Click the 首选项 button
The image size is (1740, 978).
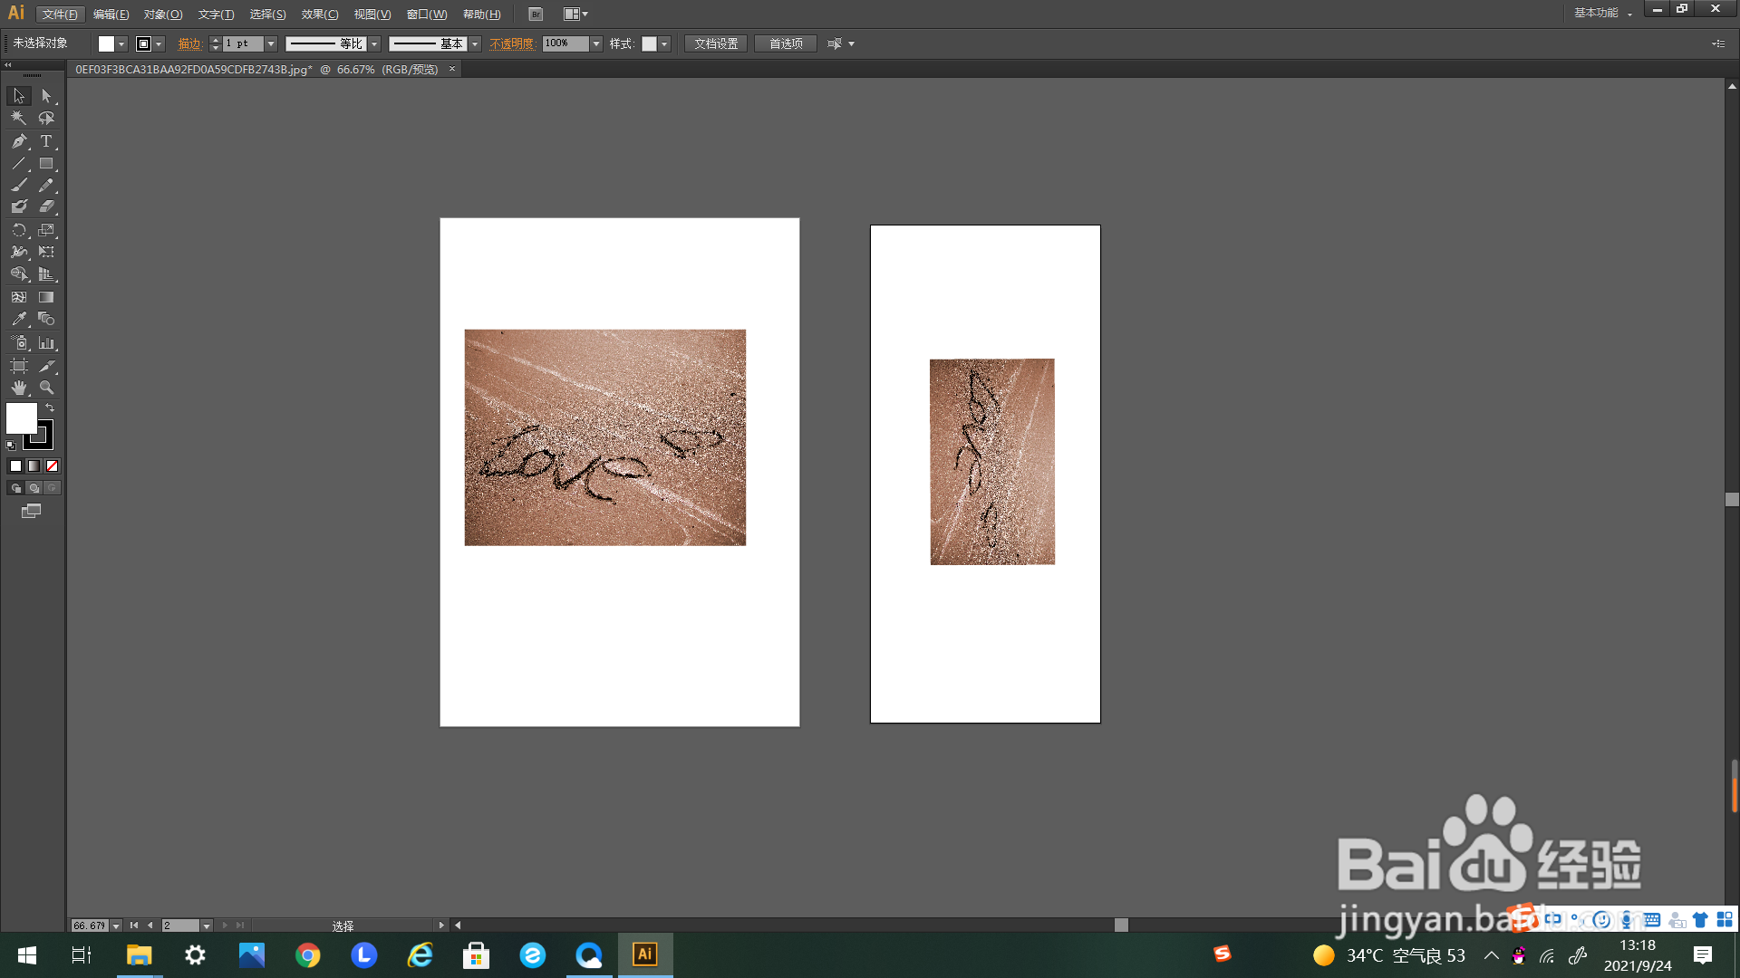pos(785,43)
